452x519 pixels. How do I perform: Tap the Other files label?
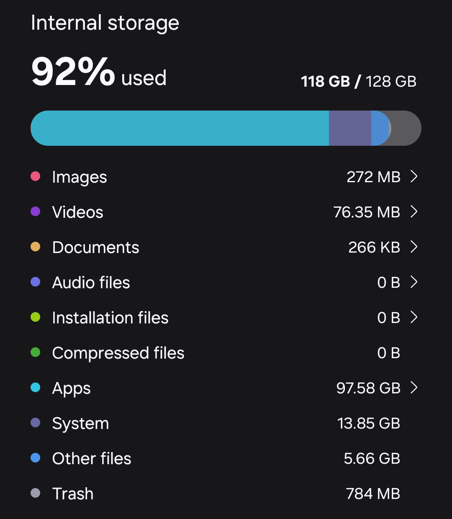(92, 458)
